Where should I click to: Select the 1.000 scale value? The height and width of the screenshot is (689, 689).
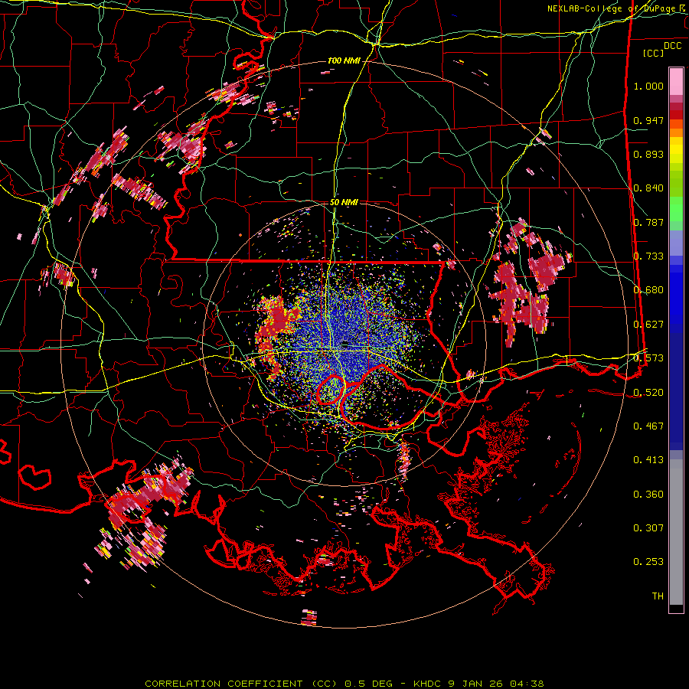(x=648, y=86)
